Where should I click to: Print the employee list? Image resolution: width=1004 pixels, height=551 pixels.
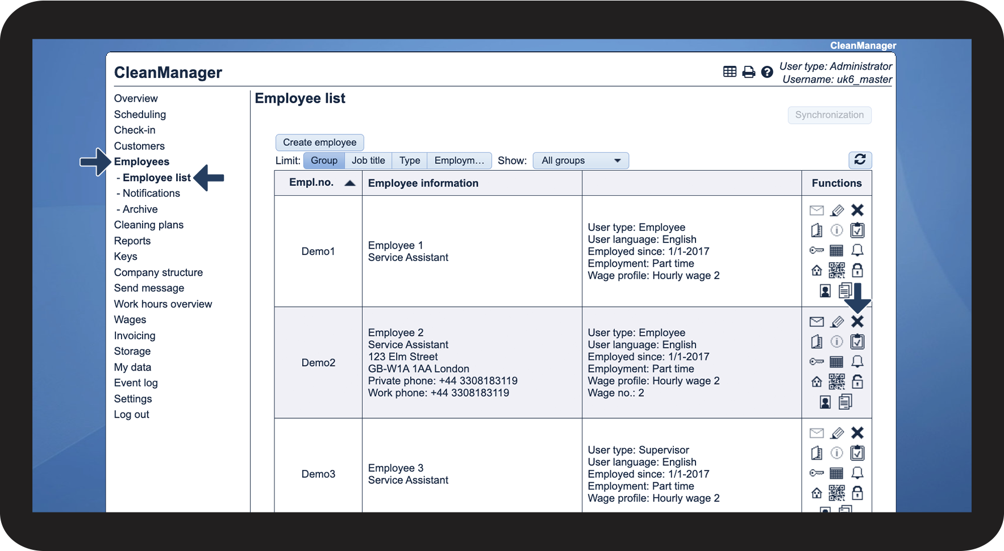pyautogui.click(x=749, y=72)
